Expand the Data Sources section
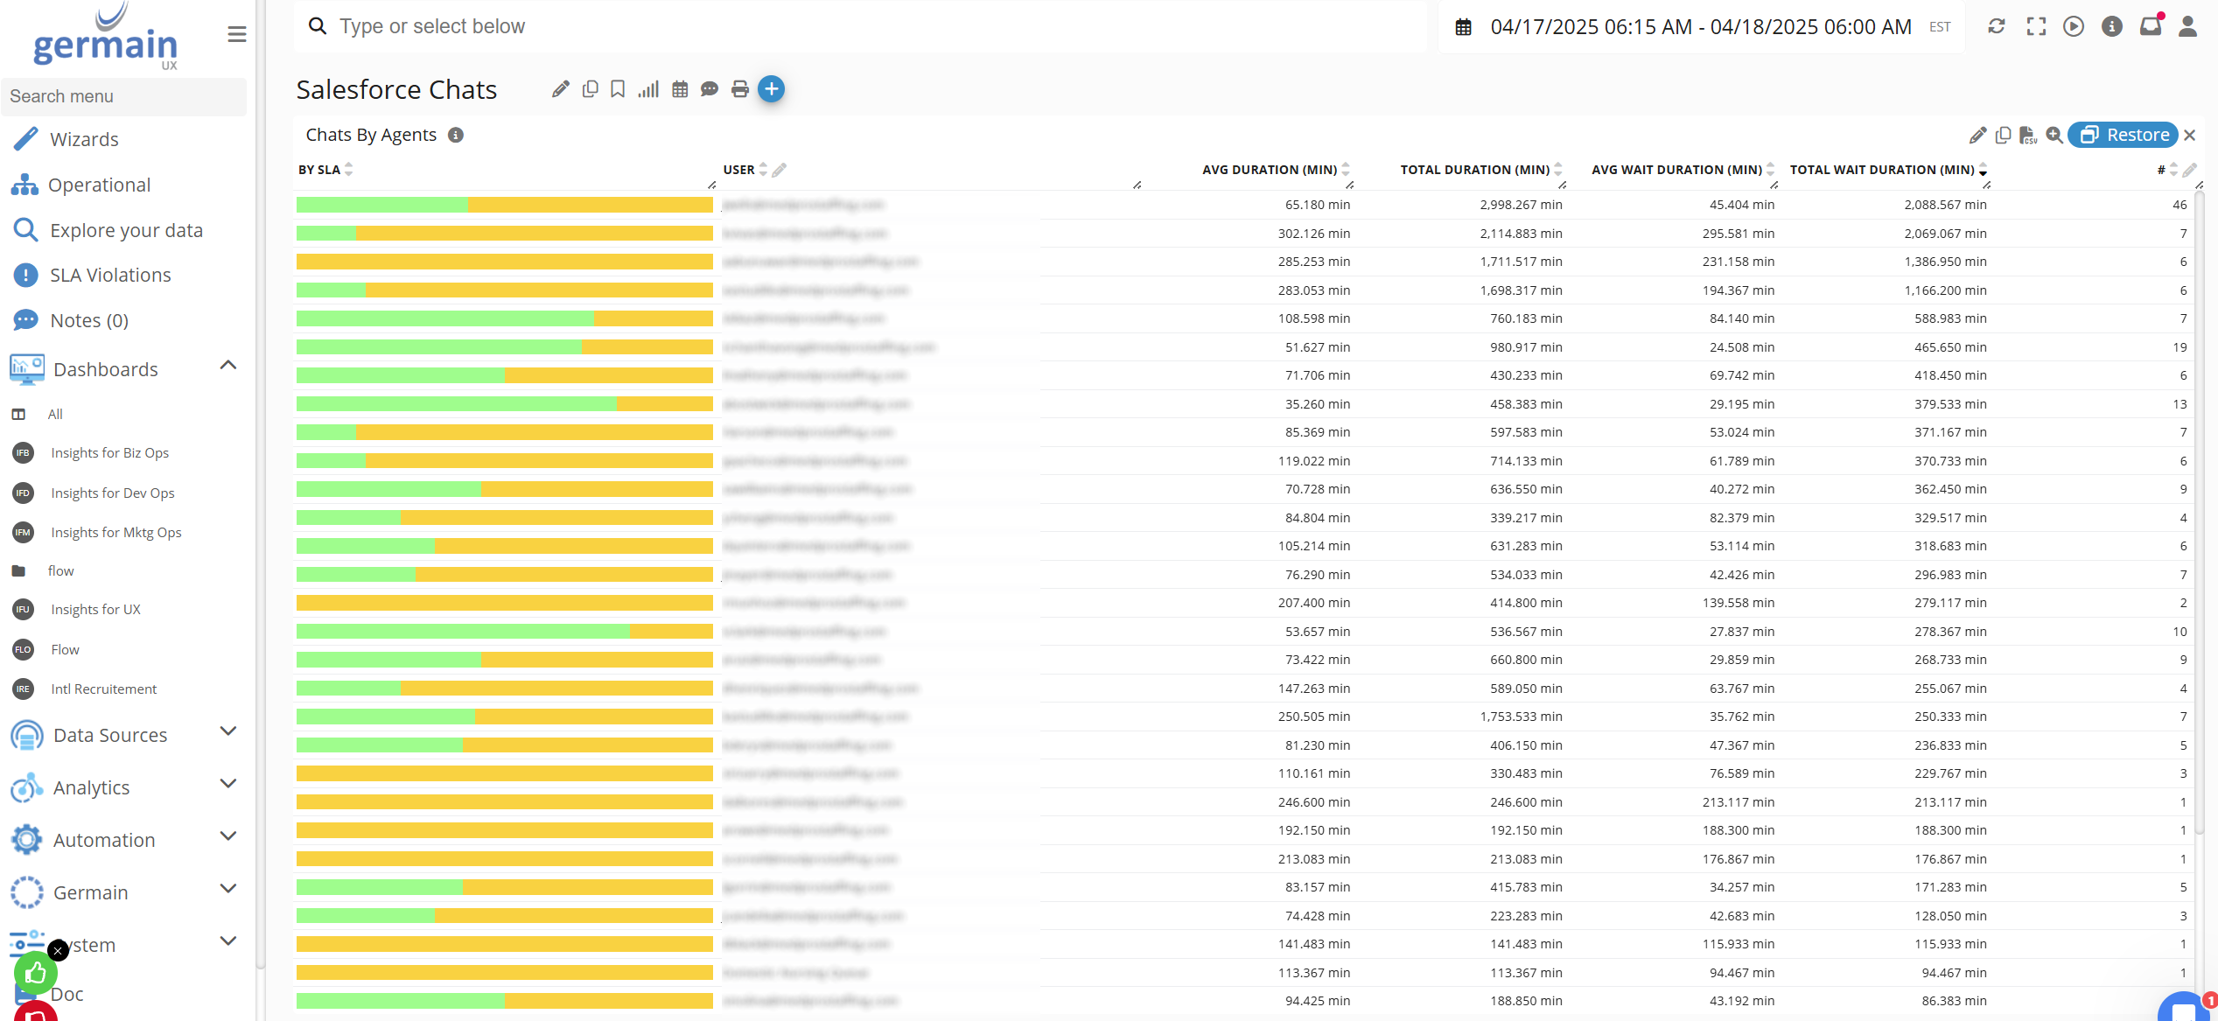This screenshot has width=2218, height=1021. 228,731
